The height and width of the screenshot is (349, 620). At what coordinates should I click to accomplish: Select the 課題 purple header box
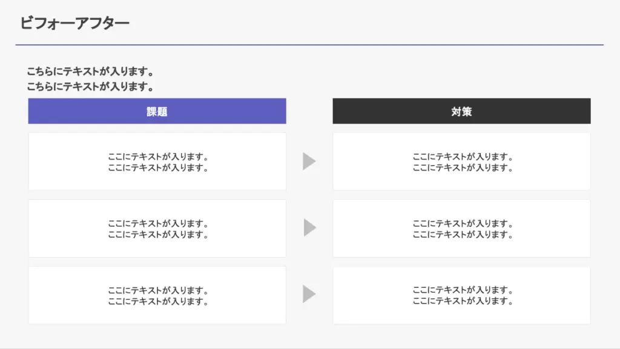point(157,111)
